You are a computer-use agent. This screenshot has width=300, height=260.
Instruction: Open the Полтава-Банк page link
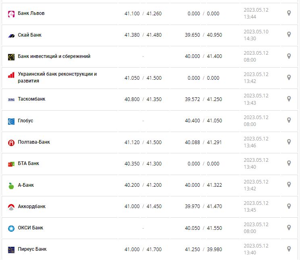click(x=34, y=142)
